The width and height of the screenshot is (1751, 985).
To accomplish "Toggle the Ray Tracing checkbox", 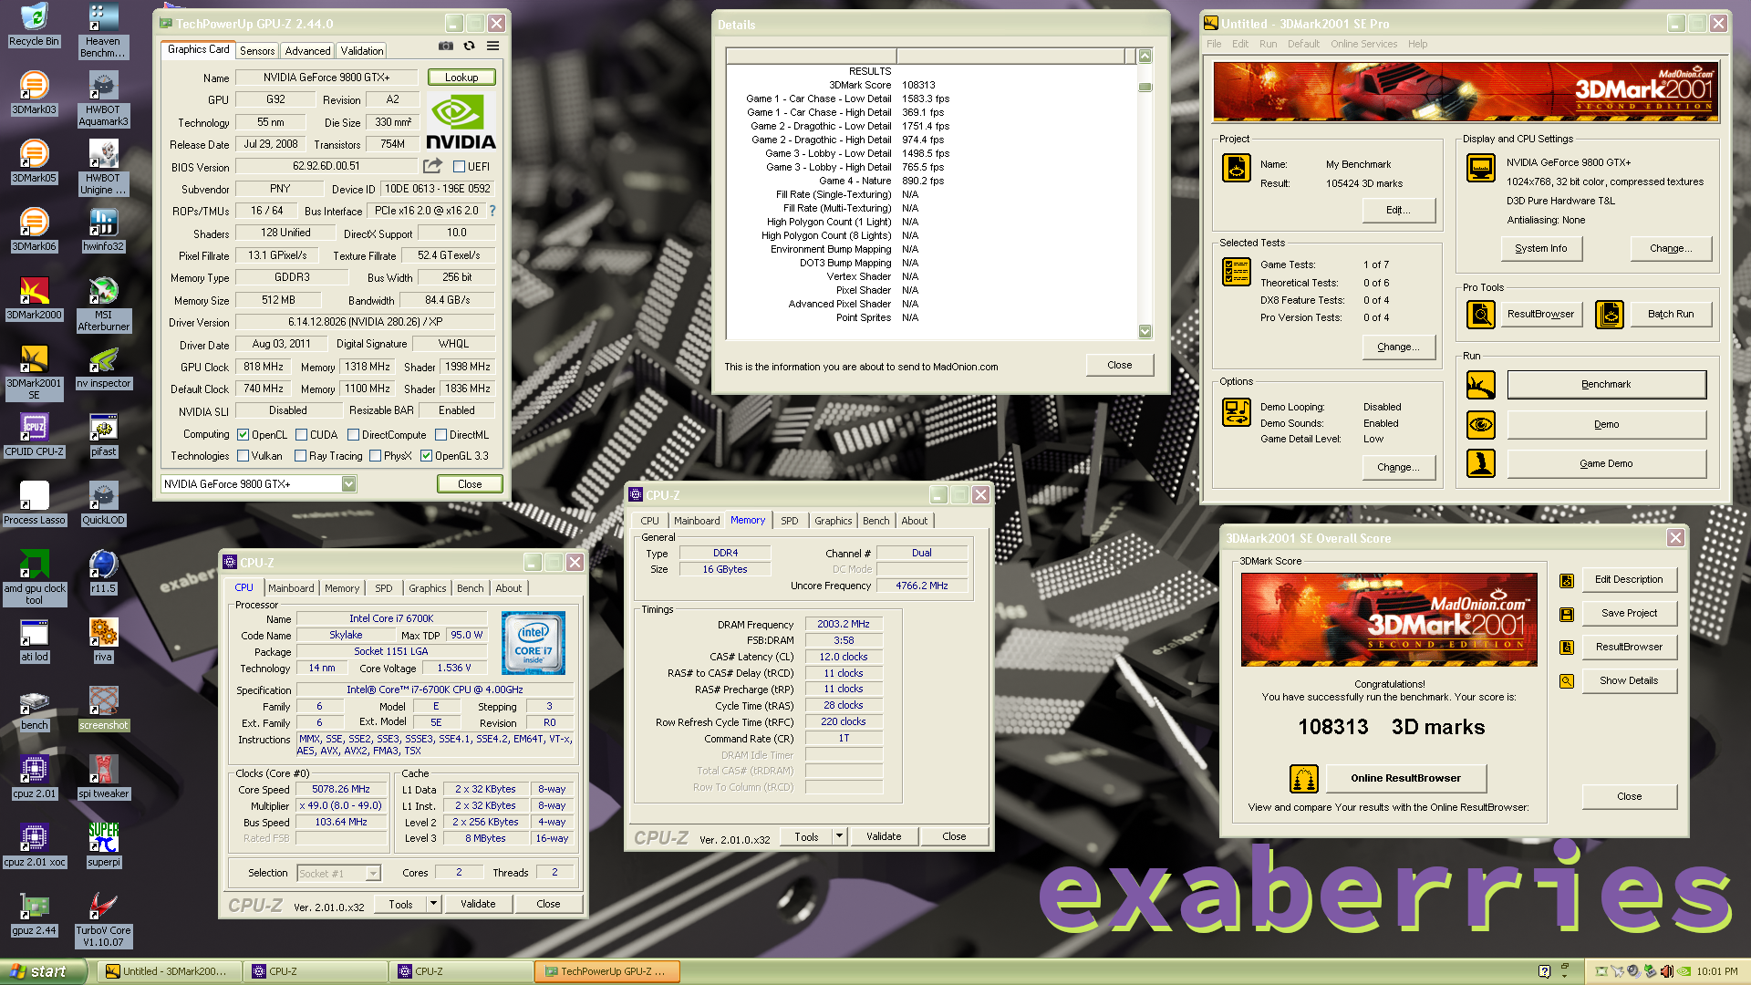I will [x=300, y=456].
